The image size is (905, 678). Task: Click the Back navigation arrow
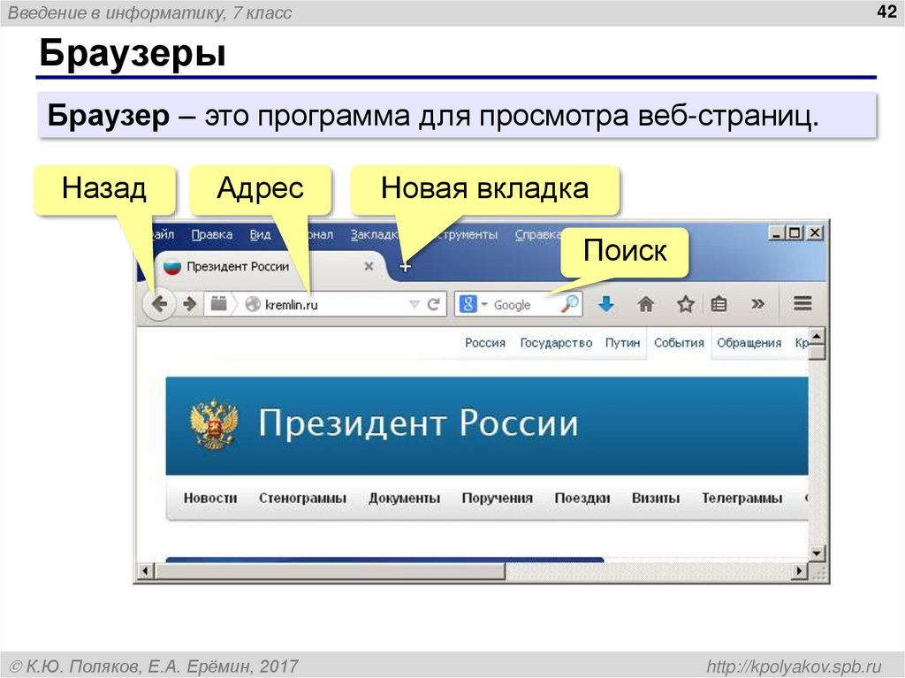[160, 303]
